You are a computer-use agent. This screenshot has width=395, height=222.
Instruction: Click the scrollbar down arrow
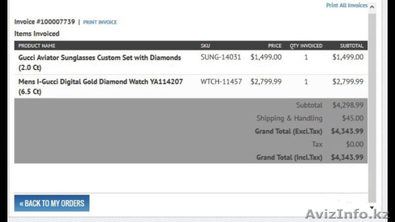[x=372, y=208]
